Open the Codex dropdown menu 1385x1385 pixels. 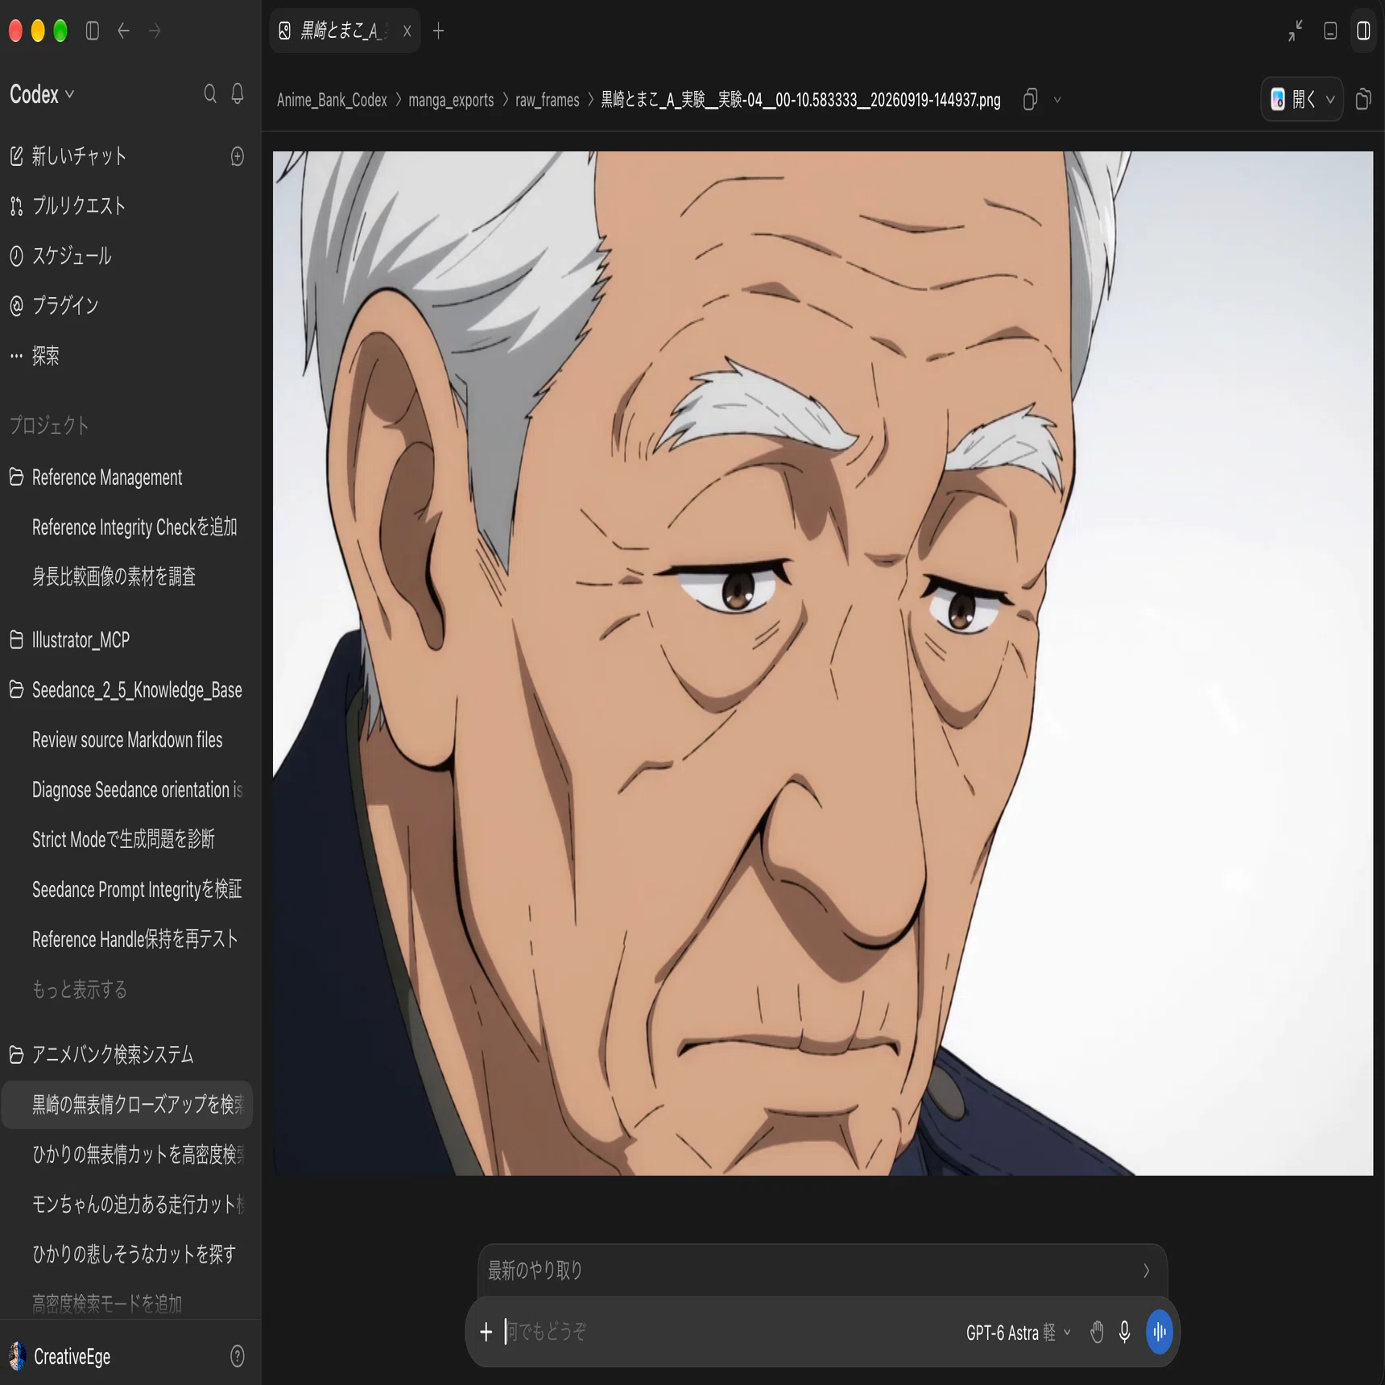tap(42, 94)
